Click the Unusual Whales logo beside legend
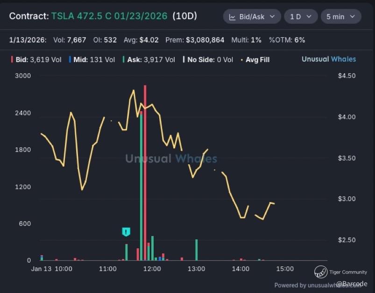The image size is (375, 293). [x=328, y=59]
